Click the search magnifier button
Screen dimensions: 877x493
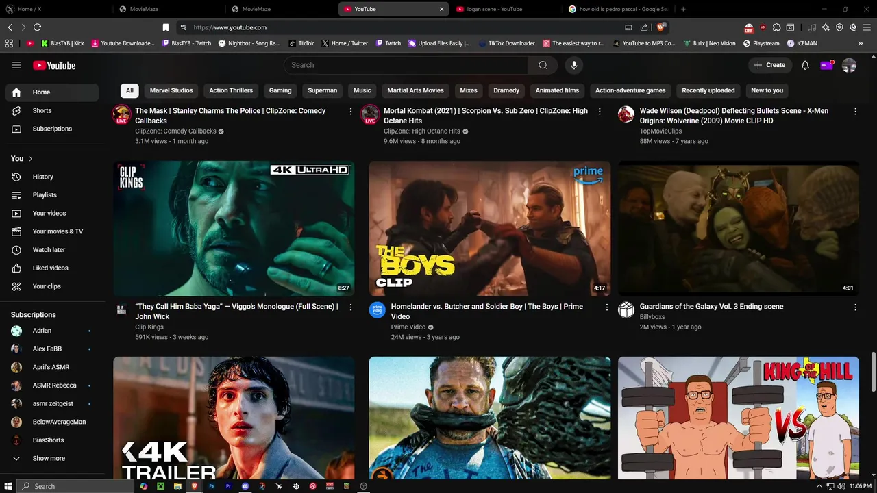click(x=543, y=65)
